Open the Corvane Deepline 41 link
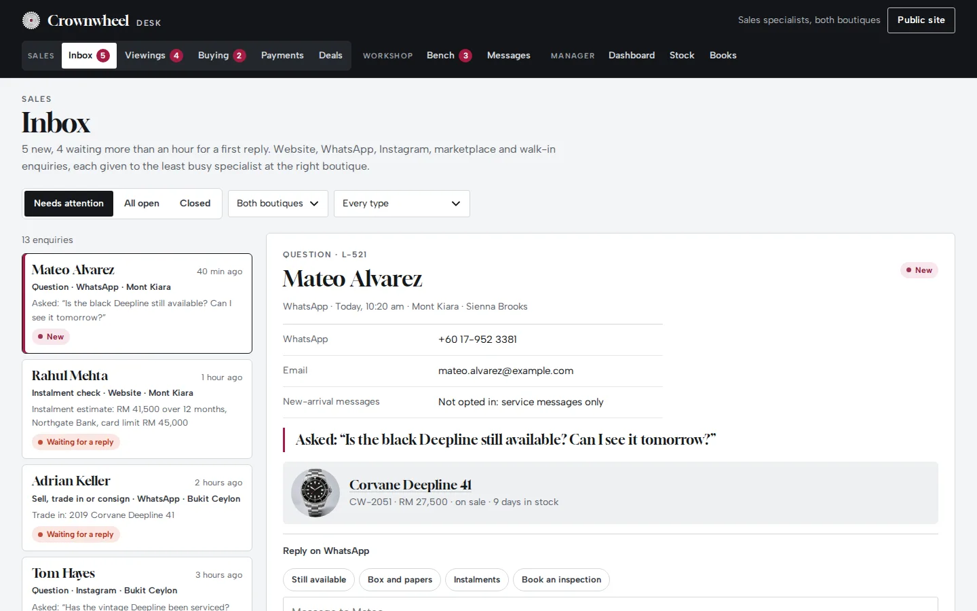The image size is (977, 611). click(x=410, y=485)
